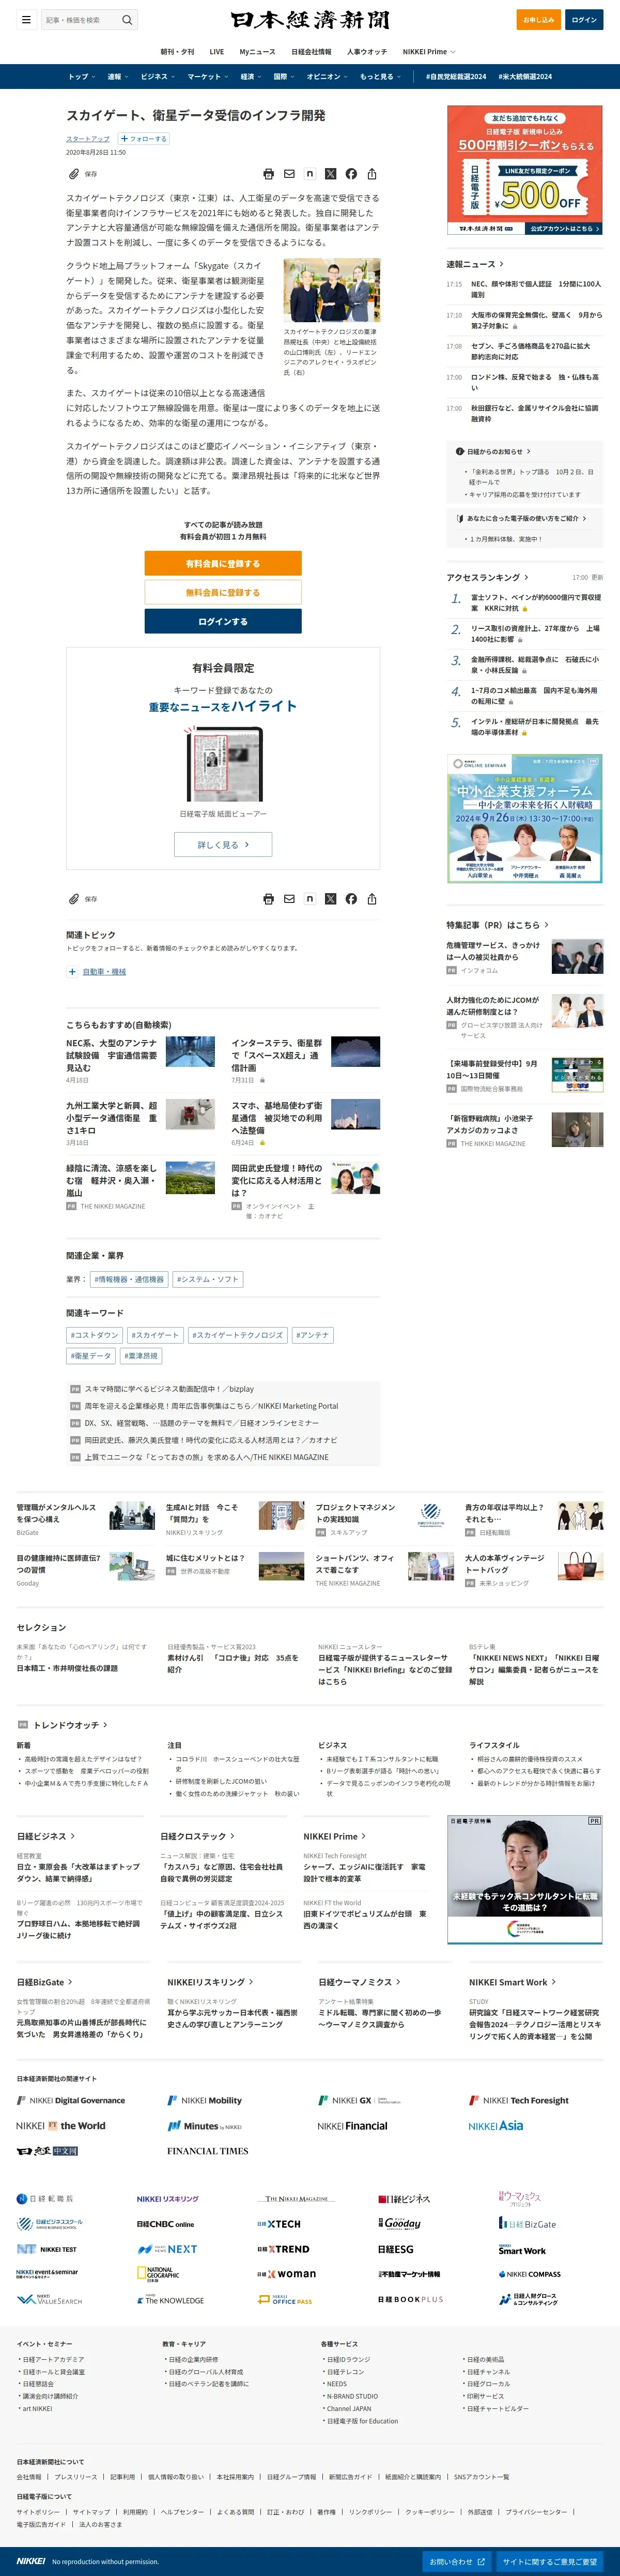The height and width of the screenshot is (2576, 620).
Task: Open the アクセスランキング section link
Action: 487,577
